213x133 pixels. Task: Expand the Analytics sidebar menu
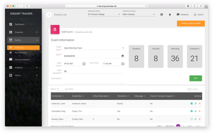tap(23, 67)
